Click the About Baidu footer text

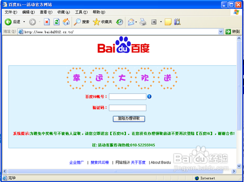coord(161,162)
